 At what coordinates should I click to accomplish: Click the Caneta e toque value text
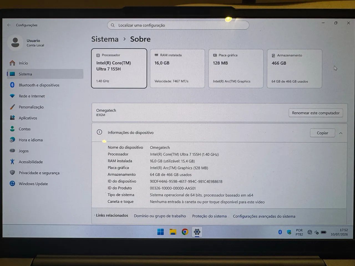207,202
